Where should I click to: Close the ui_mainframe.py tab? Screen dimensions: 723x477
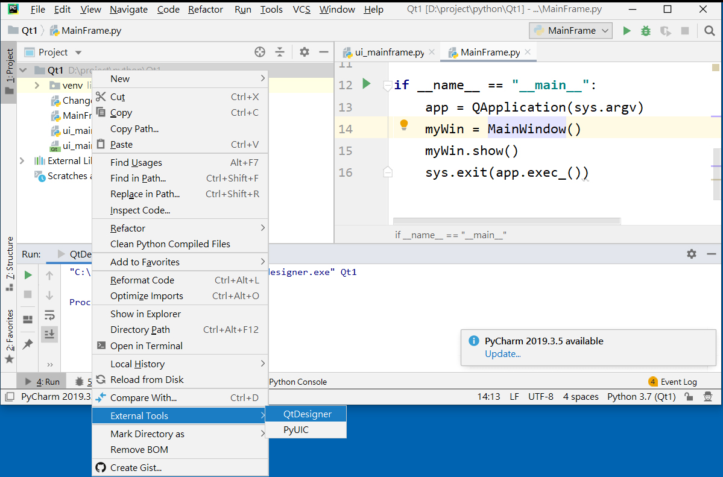pyautogui.click(x=432, y=52)
